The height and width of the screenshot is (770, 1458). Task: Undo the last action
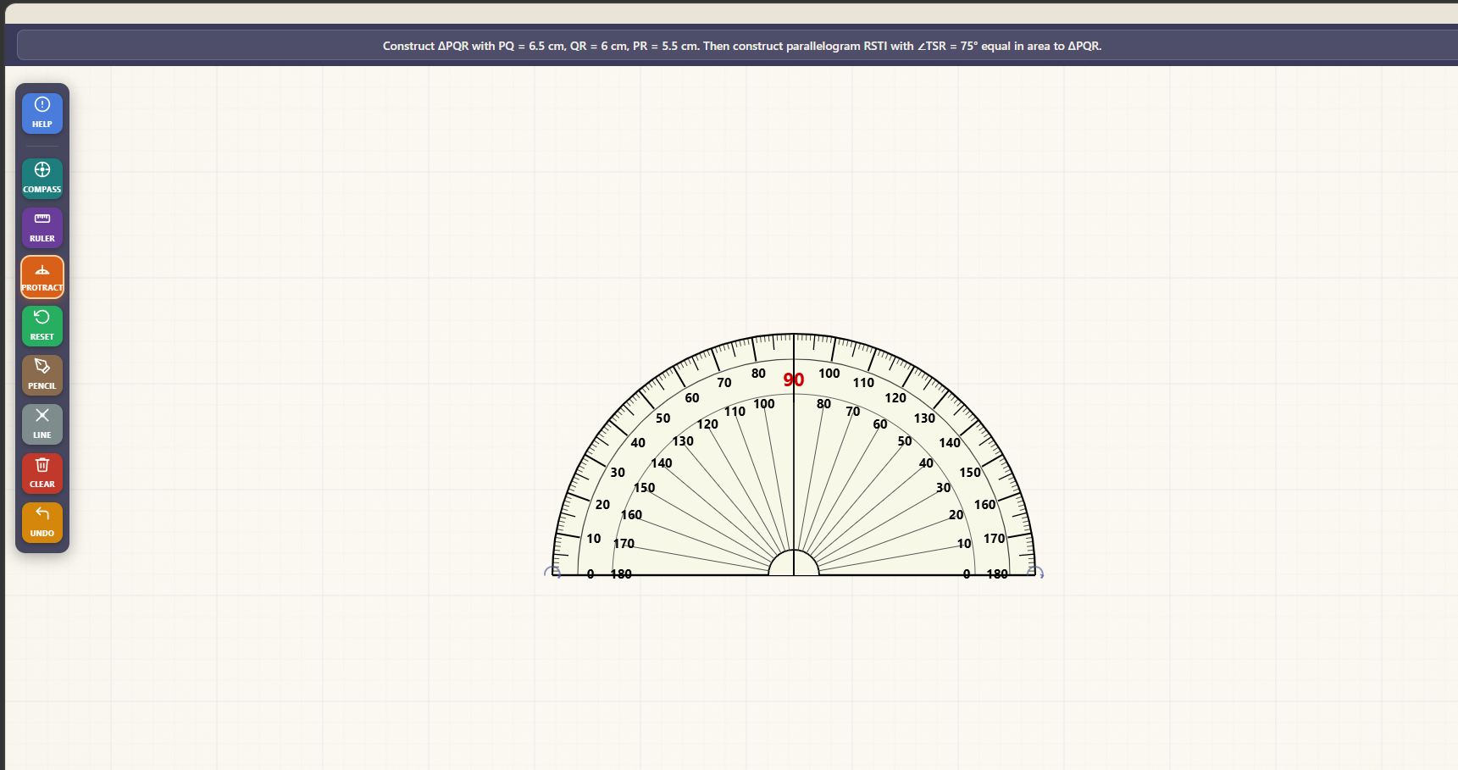click(42, 522)
